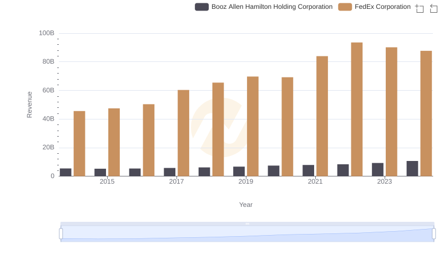Click FedEx bar for 2021
The image size is (444, 255).
click(322, 116)
